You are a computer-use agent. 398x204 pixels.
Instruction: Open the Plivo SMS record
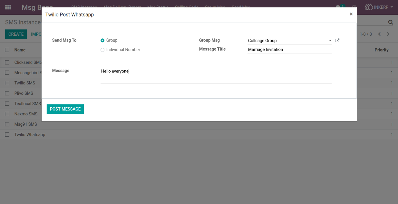click(24, 93)
